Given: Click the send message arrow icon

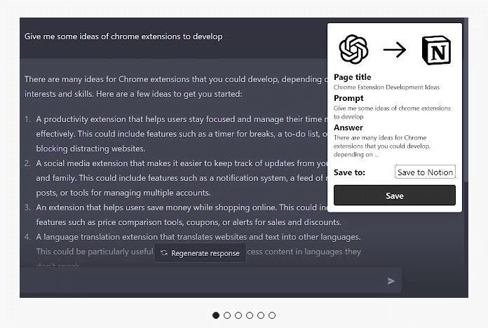Looking at the screenshot, I should coord(391,281).
